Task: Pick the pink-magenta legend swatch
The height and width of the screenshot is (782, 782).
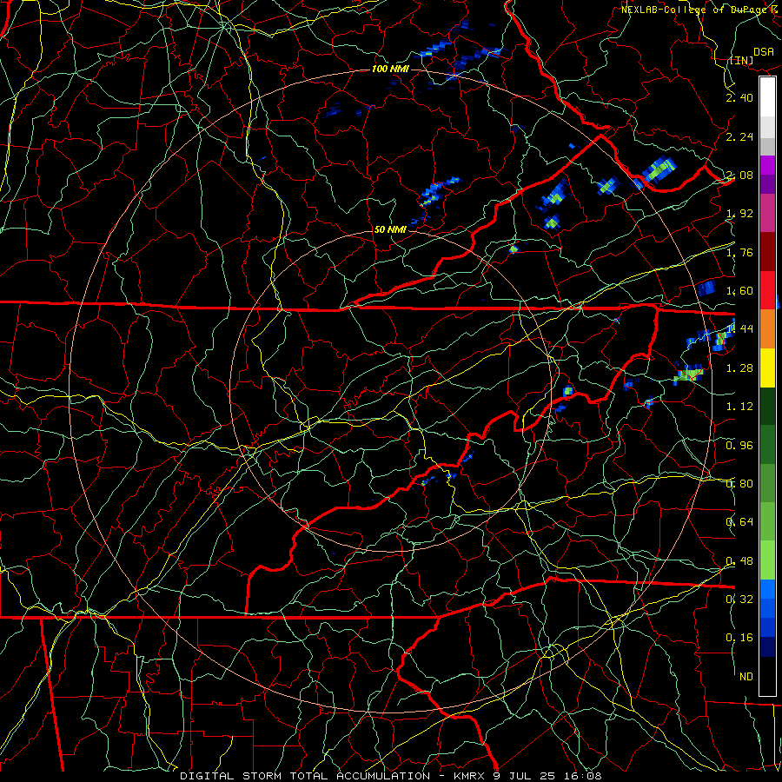Action: tap(767, 214)
